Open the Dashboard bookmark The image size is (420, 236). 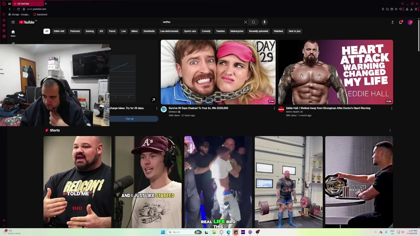40,14
